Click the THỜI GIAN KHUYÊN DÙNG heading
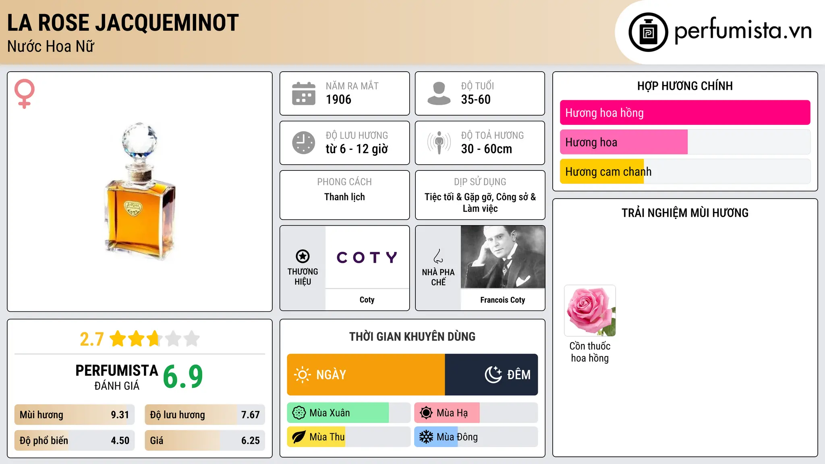The width and height of the screenshot is (825, 464). (412, 337)
